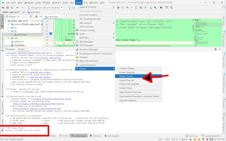Click the Sync/reload toolbar icon
226x141 pixels.
12,7
